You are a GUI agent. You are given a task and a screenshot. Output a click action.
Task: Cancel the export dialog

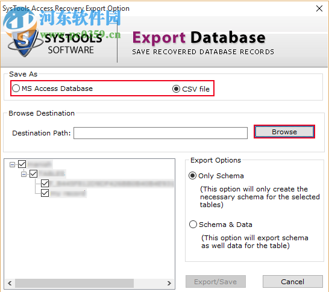pos(292,282)
